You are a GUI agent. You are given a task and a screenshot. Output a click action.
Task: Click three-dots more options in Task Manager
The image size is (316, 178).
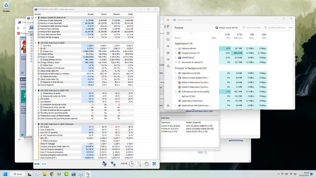point(291,28)
